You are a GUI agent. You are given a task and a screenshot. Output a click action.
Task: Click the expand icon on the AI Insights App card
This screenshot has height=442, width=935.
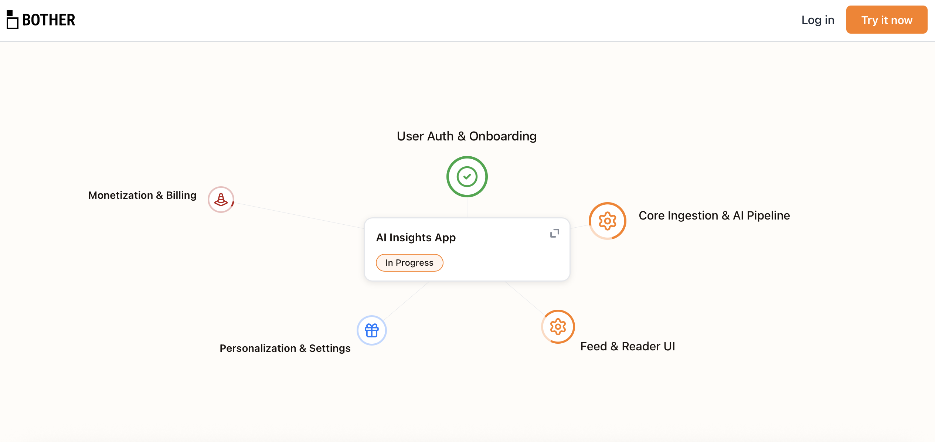pos(554,233)
